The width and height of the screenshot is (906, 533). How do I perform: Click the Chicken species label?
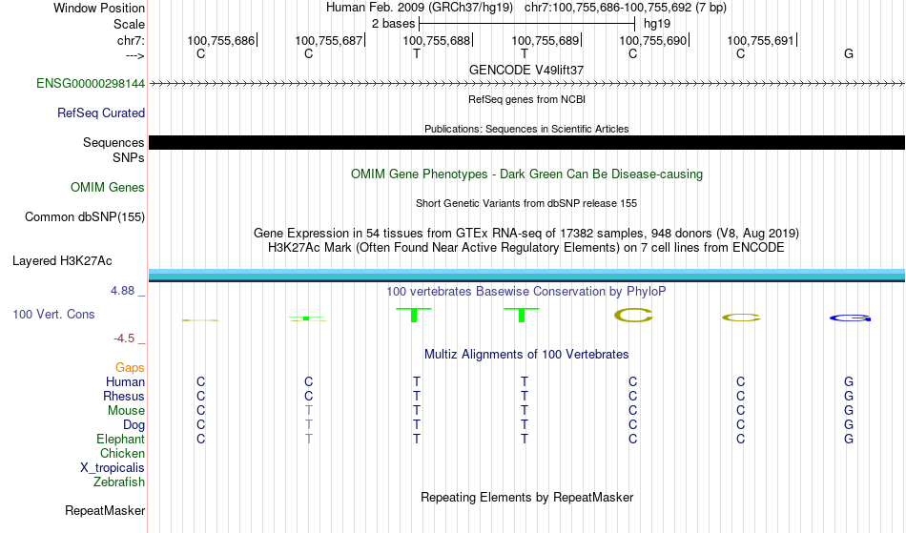click(x=122, y=454)
